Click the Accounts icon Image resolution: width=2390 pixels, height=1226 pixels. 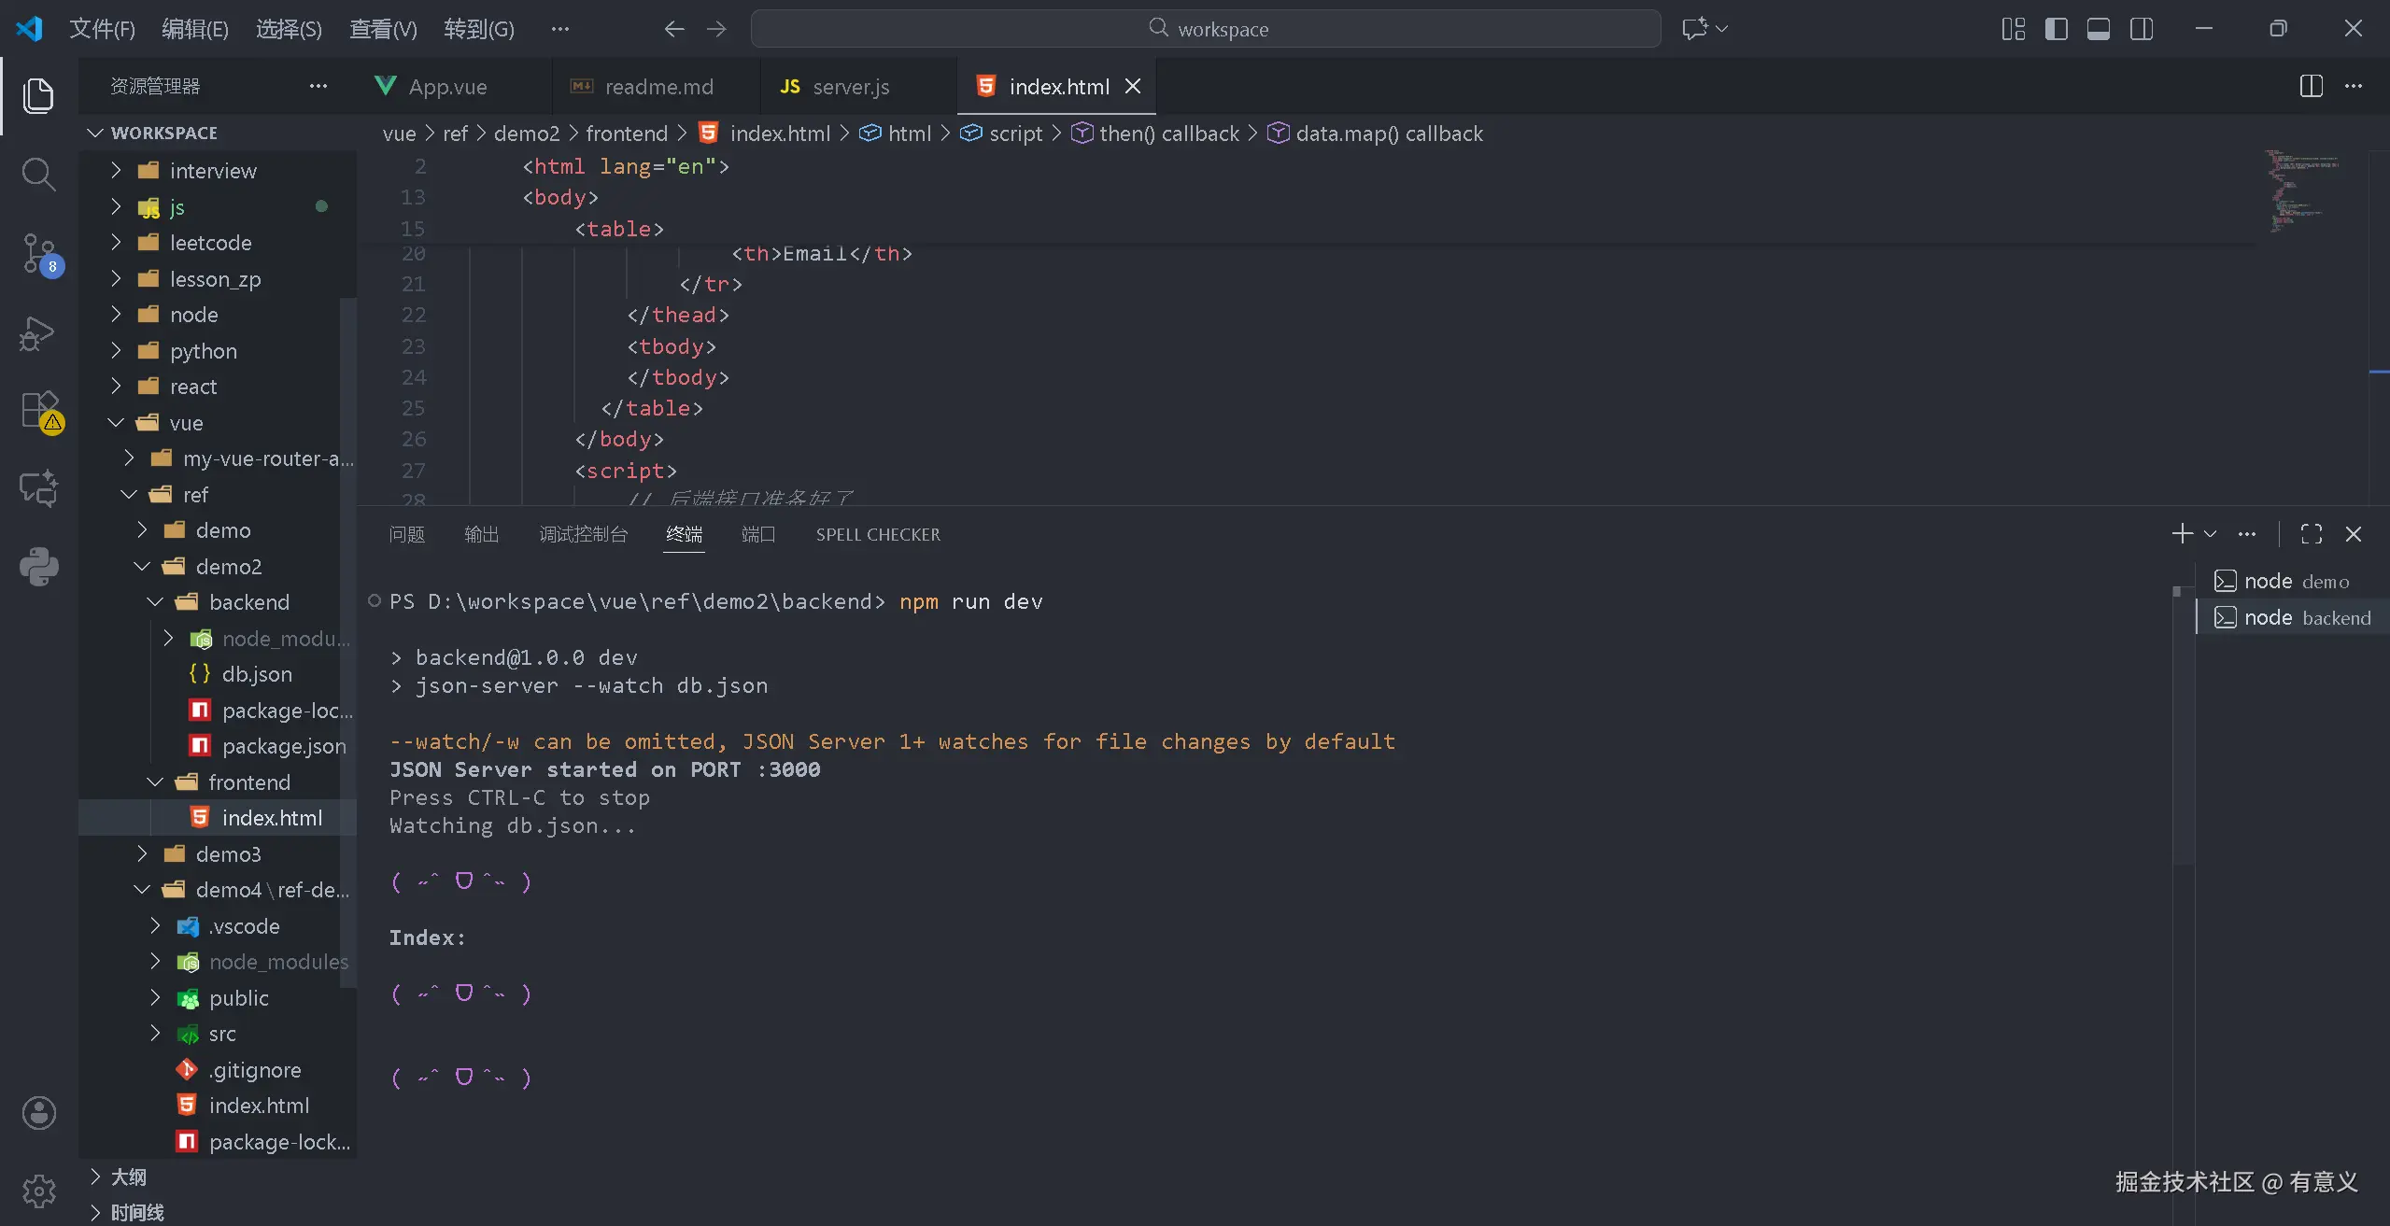(x=38, y=1113)
